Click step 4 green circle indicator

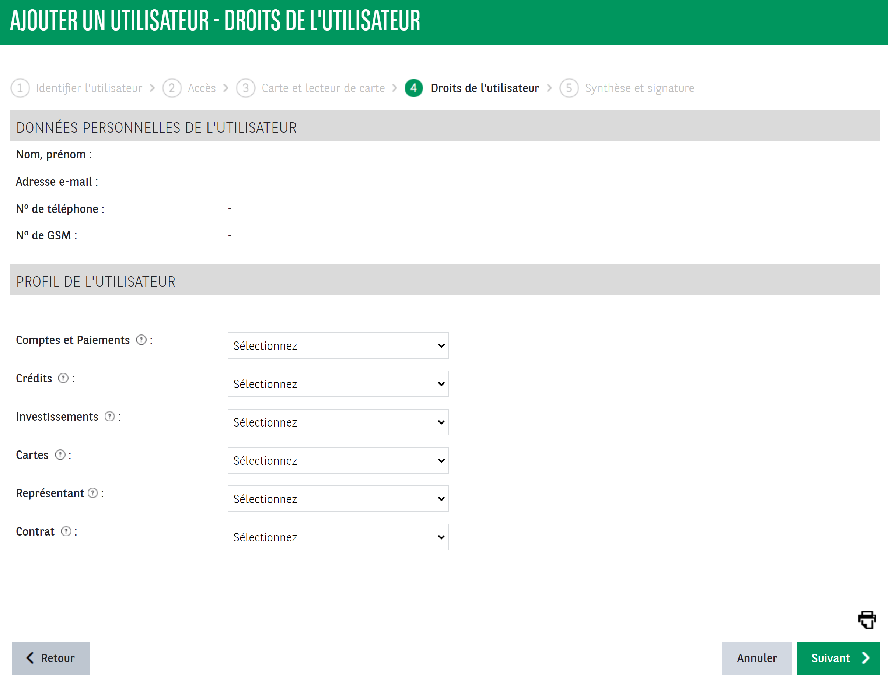(x=413, y=88)
